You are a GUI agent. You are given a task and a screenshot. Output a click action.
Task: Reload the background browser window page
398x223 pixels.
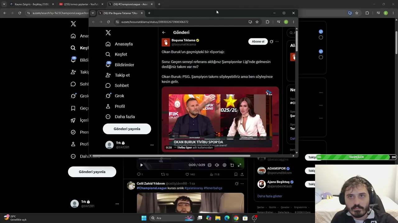pyautogui.click(x=20, y=13)
